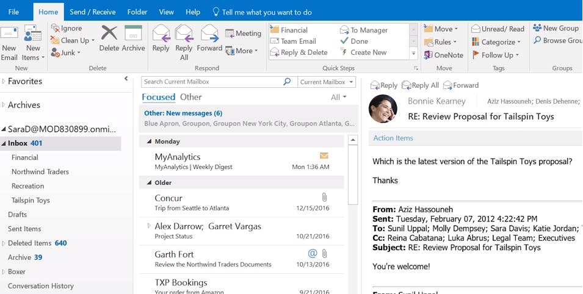Run the To Manager quick step
Viewport: 583px width, 294px height.
[364, 30]
